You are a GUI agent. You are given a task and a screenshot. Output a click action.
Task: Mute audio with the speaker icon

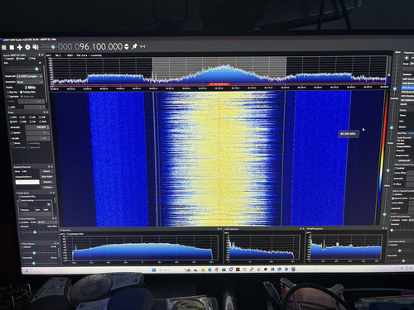pos(36,47)
